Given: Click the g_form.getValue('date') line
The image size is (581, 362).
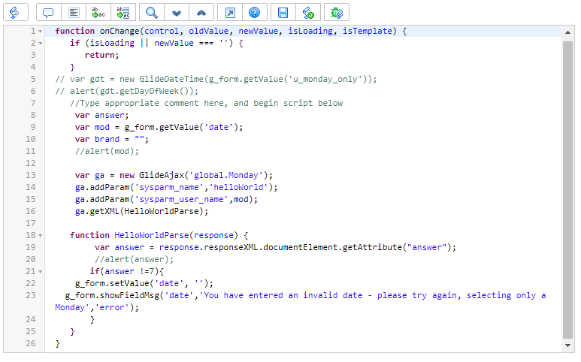Looking at the screenshot, I should (159, 128).
